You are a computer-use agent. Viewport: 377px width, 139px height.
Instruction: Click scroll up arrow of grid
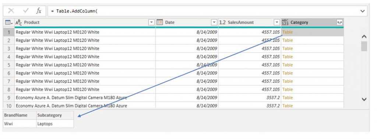(364, 37)
